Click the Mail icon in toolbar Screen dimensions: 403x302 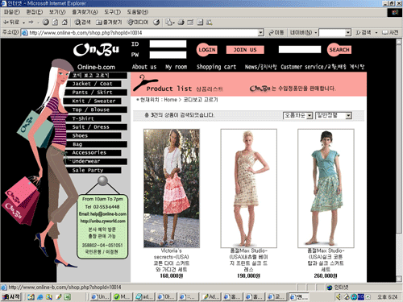tap(169, 23)
